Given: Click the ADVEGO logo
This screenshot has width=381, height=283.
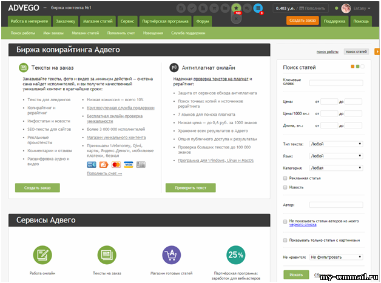Looking at the screenshot, I should (24, 8).
